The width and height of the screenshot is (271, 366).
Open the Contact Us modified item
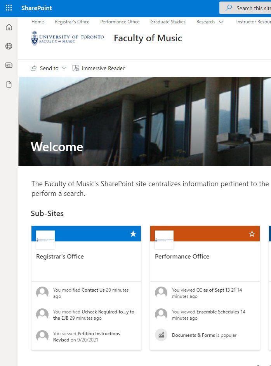pyautogui.click(x=93, y=290)
